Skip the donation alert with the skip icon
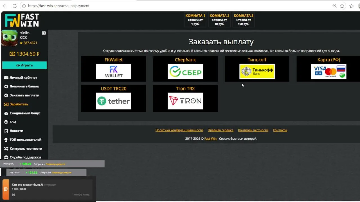This screenshot has height=202, width=360. pos(13,195)
